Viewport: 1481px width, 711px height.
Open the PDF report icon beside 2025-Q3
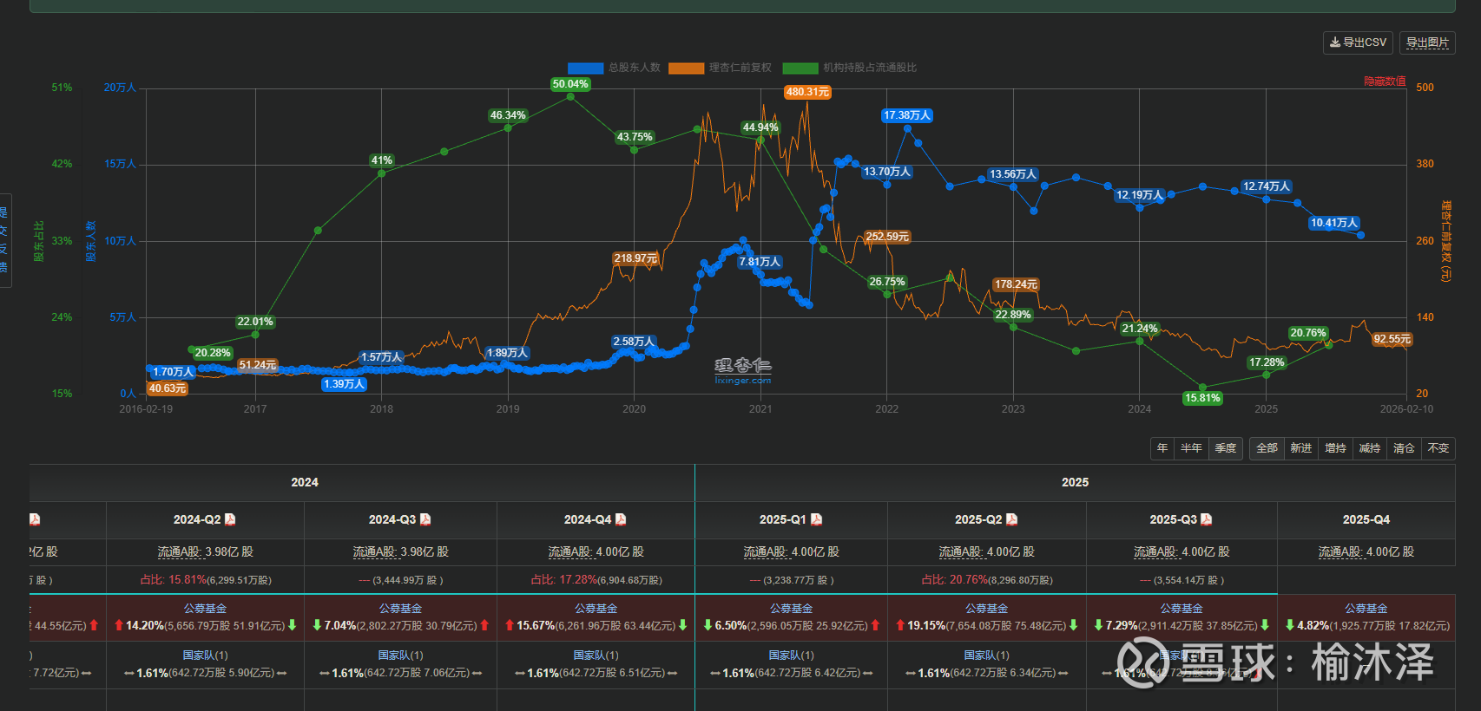pos(1206,519)
